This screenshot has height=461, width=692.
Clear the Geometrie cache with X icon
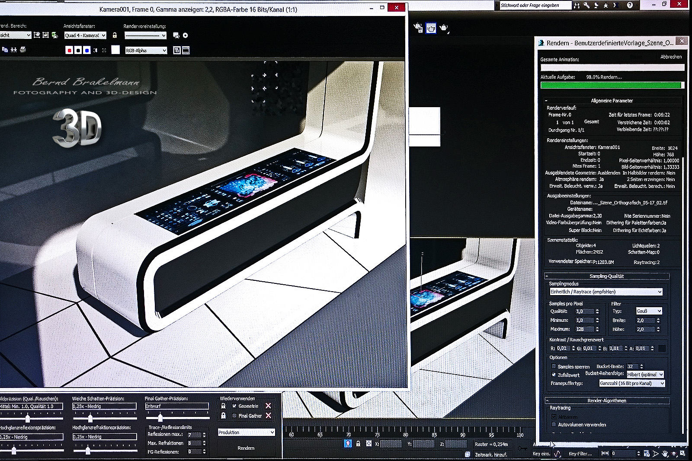click(x=268, y=406)
